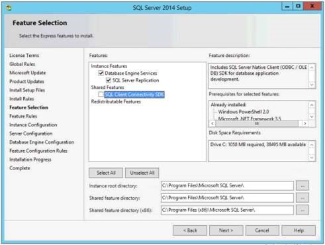
Task: Minimize the SQL Server 2014 Setup window
Action: pyautogui.click(x=287, y=7)
